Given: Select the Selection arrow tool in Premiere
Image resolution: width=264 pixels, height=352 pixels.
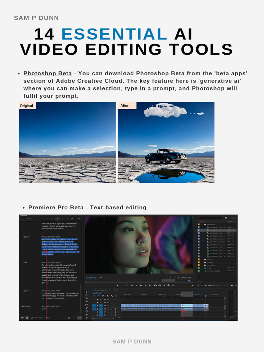Looking at the screenshot, I should point(87,292).
